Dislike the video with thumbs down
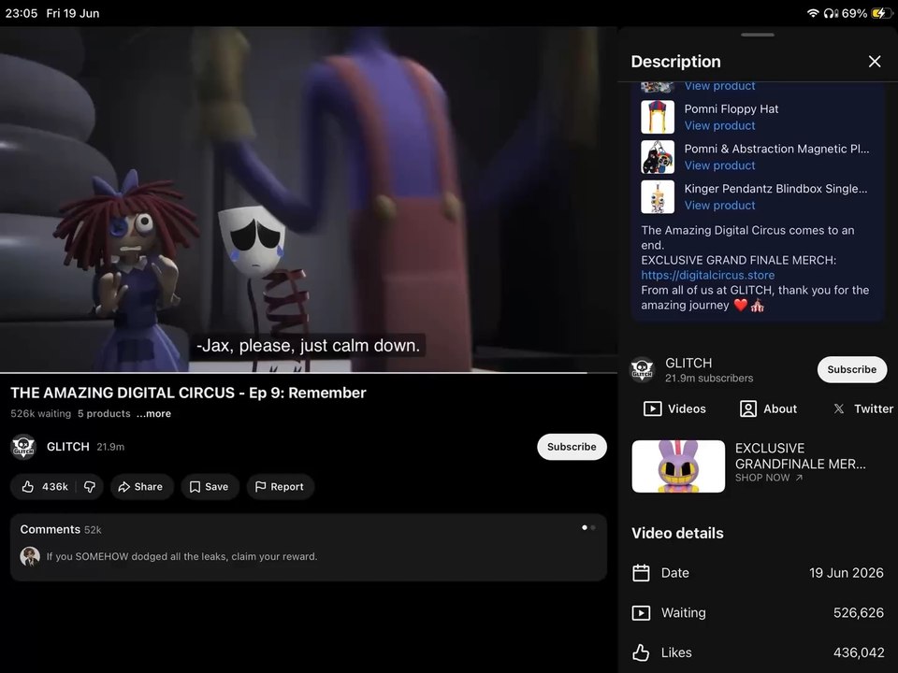The width and height of the screenshot is (898, 673). pos(90,486)
